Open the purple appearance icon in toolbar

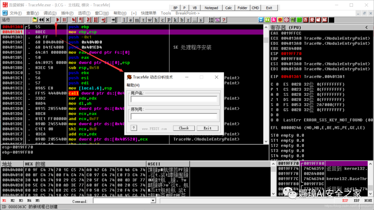click(x=217, y=20)
